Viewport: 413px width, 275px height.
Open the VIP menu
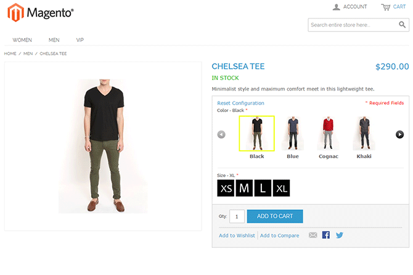coord(80,40)
